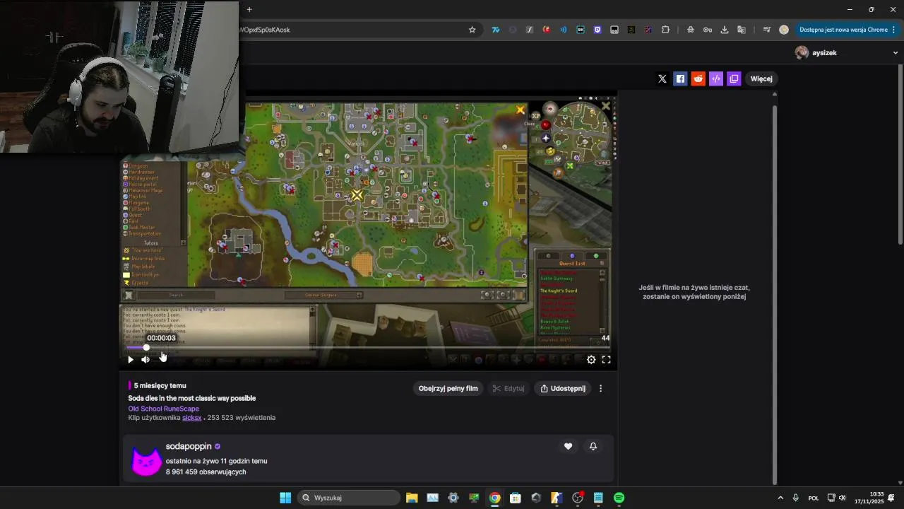The width and height of the screenshot is (904, 509).
Task: Share clip on Facebook
Action: click(680, 79)
